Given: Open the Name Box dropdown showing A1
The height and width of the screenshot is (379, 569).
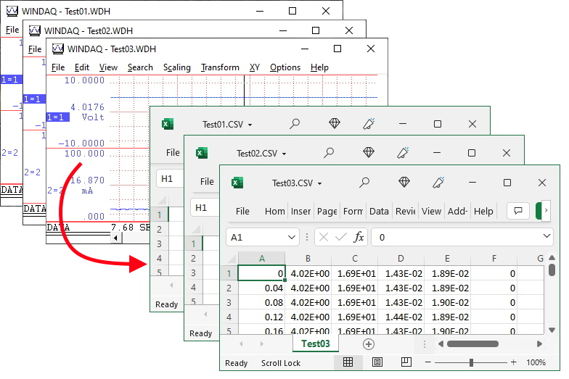Looking at the screenshot, I should pos(292,238).
